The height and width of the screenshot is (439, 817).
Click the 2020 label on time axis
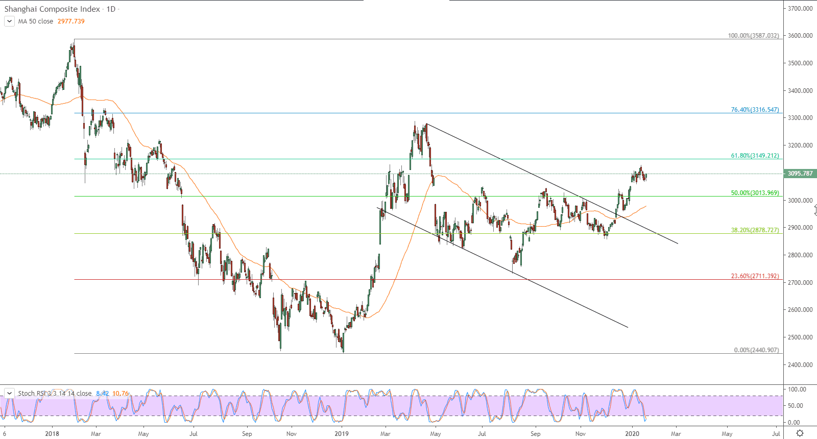pyautogui.click(x=632, y=434)
